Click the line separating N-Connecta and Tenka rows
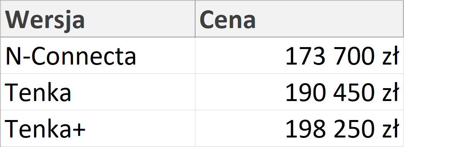This screenshot has width=456, height=147. 201,74
